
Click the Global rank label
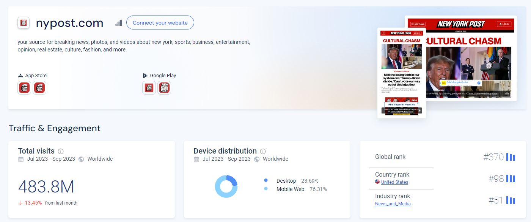[x=390, y=157]
